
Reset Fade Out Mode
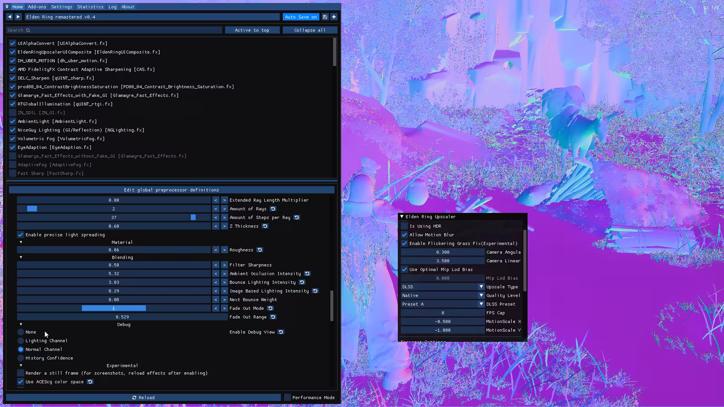270,308
